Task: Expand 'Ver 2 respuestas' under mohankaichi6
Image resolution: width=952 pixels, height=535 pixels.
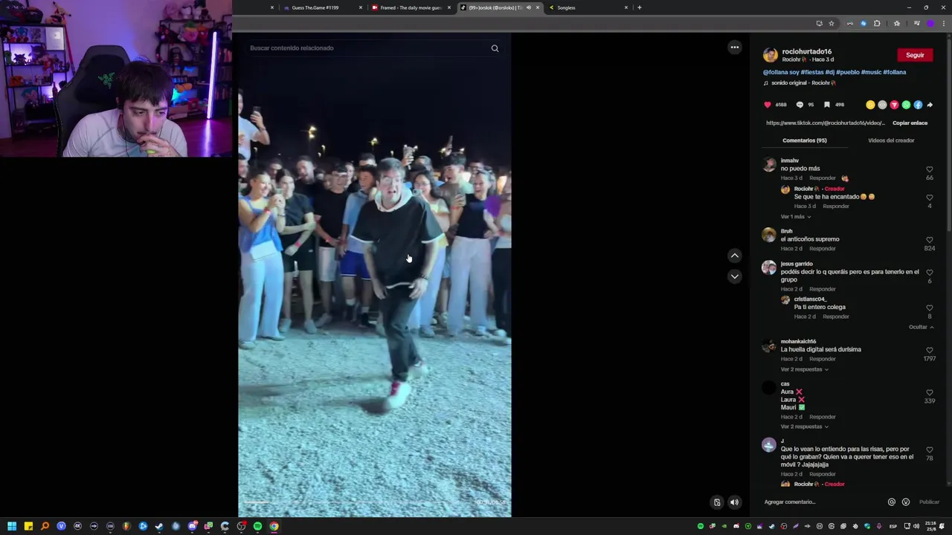Action: pos(804,369)
